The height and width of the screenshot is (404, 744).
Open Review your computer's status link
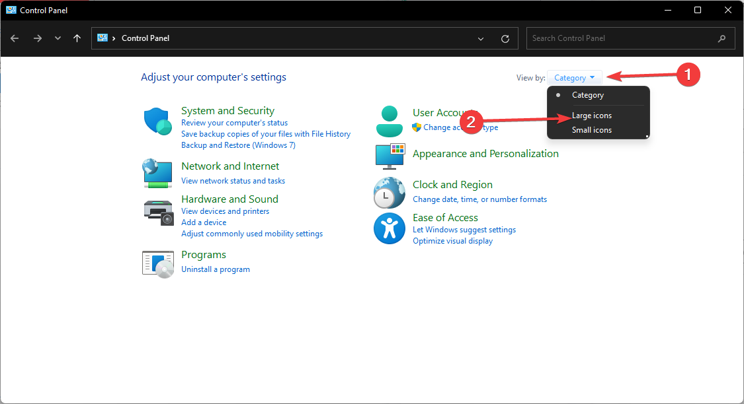point(234,123)
